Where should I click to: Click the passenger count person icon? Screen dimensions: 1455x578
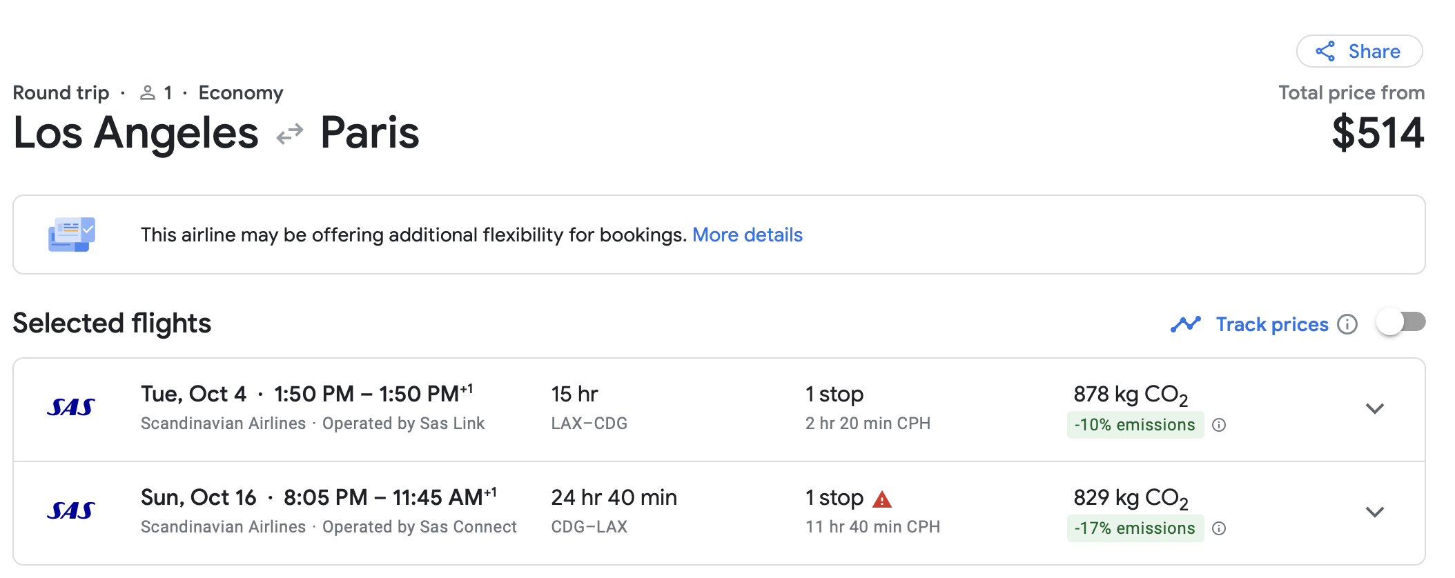[x=147, y=93]
